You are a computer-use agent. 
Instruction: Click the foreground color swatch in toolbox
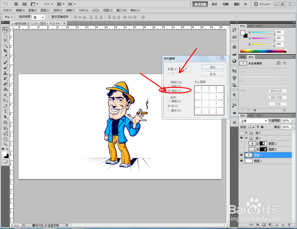coord(4,154)
